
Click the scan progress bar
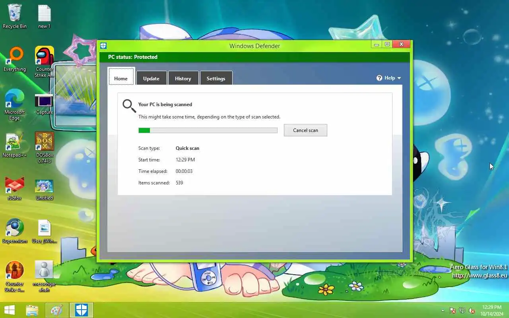pyautogui.click(x=208, y=130)
